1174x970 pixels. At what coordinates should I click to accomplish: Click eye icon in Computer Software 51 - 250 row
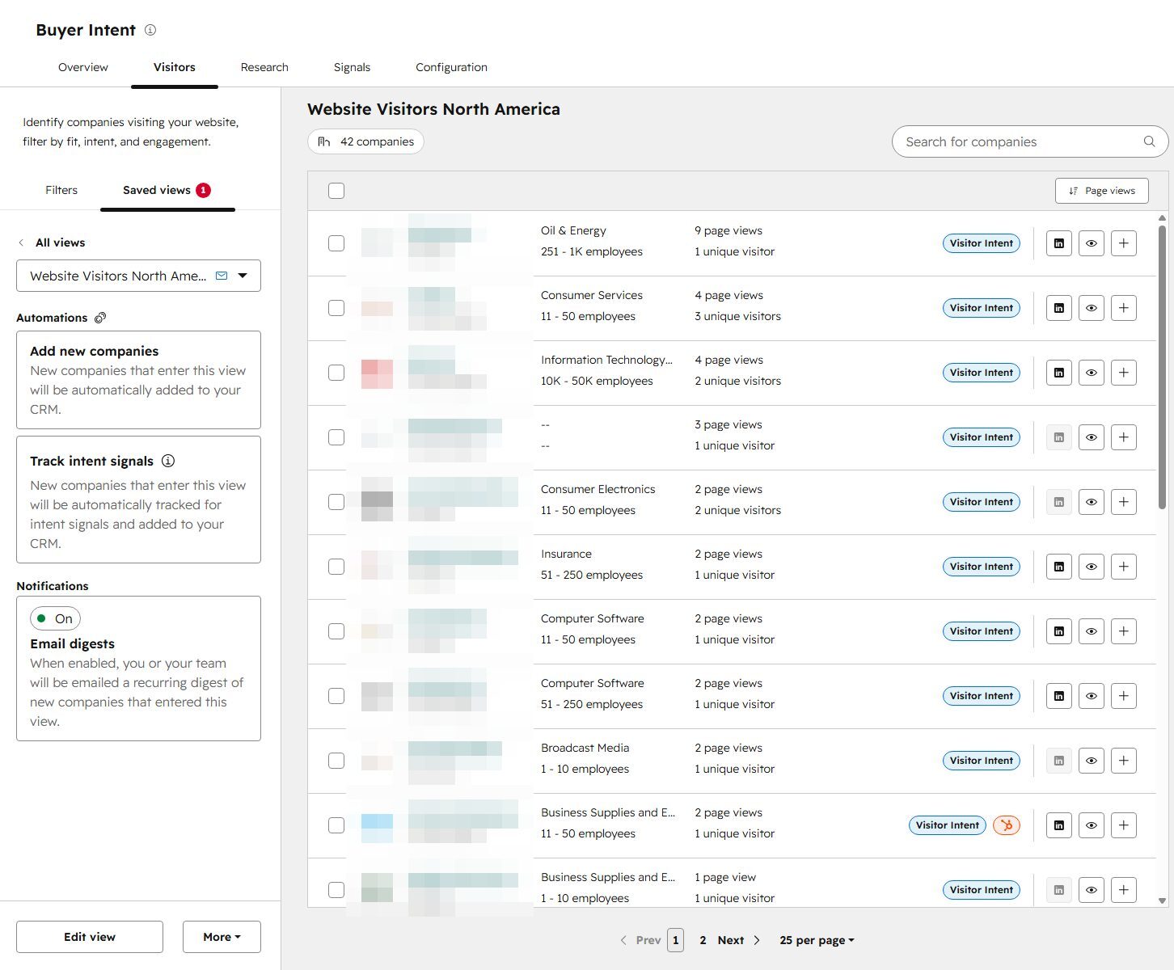coord(1092,696)
